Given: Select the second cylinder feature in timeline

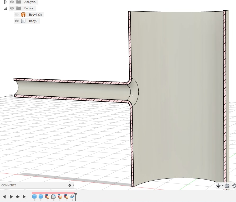Looking at the screenshot, I should click(x=41, y=196).
